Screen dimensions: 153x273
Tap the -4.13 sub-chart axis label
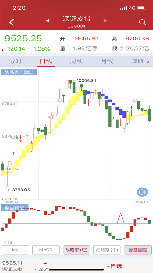7,242
